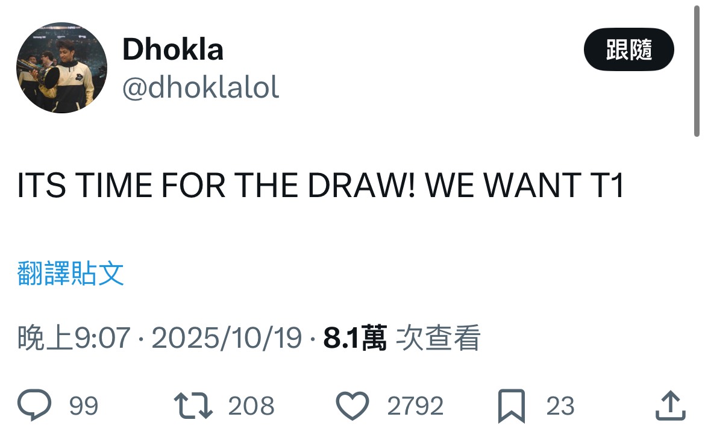Open the display name Dhokla
Image resolution: width=705 pixels, height=446 pixels.
pyautogui.click(x=173, y=49)
